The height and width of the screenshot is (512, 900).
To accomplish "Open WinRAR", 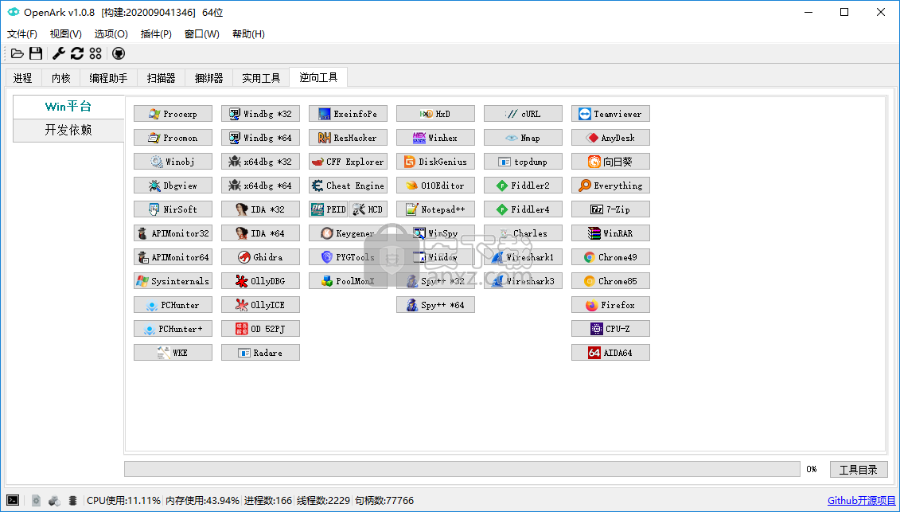I will click(x=610, y=233).
